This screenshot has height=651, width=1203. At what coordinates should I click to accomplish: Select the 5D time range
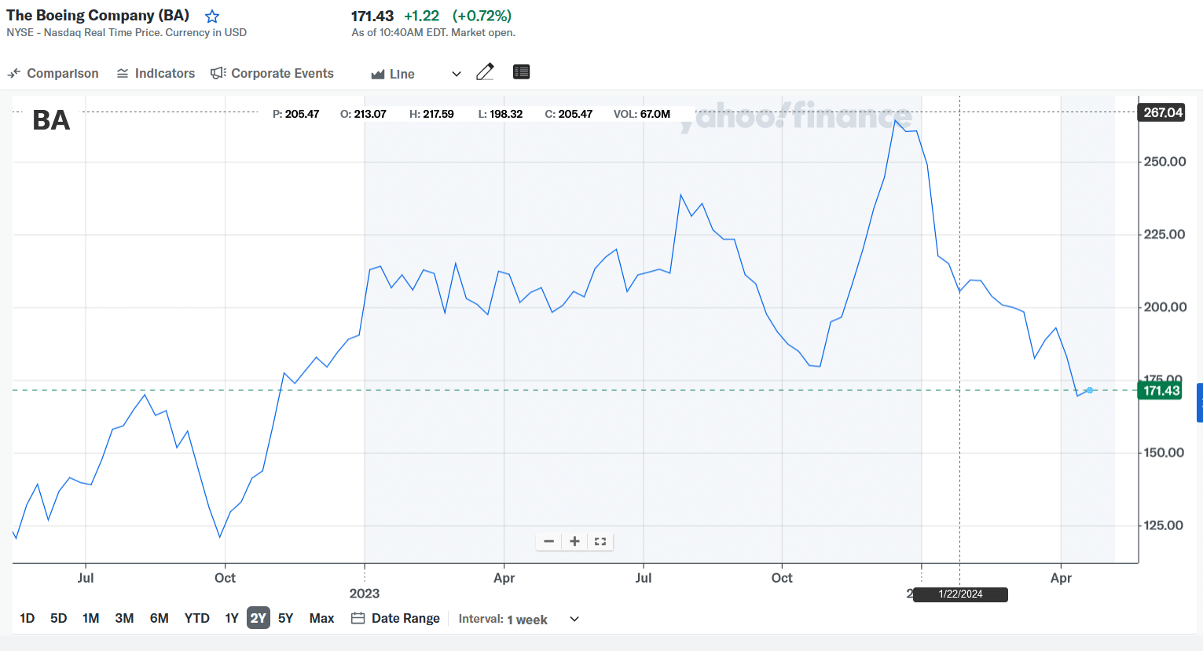pos(59,618)
